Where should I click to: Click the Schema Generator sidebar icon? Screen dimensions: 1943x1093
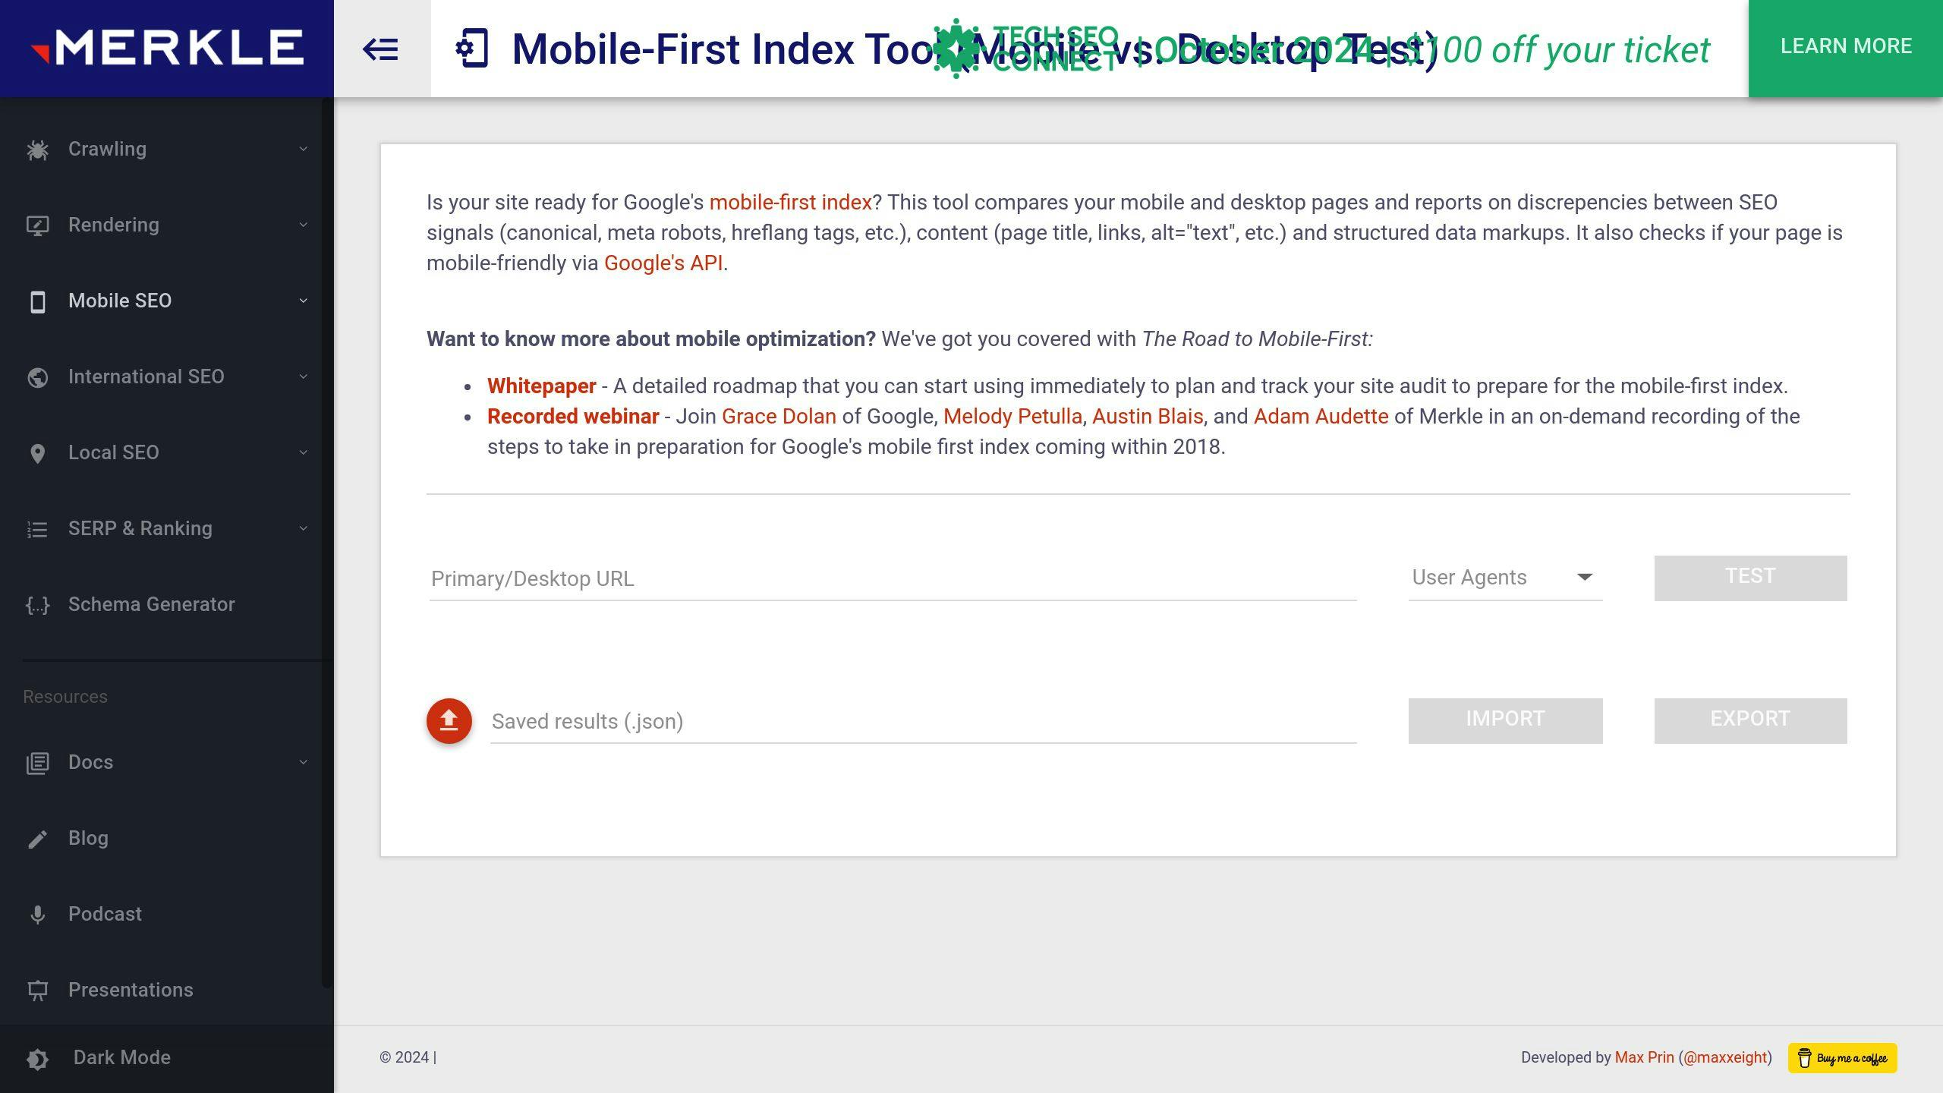click(37, 604)
